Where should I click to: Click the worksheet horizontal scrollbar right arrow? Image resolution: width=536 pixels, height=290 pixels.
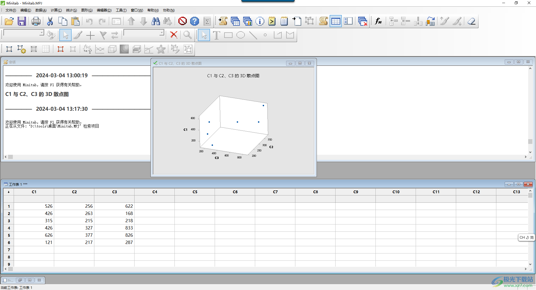[526, 269]
